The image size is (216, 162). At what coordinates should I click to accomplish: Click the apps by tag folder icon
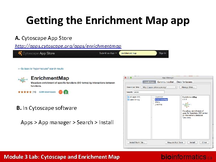click(x=128, y=100)
